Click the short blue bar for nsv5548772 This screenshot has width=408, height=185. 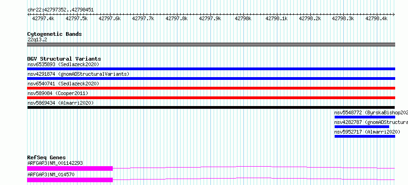365,117
